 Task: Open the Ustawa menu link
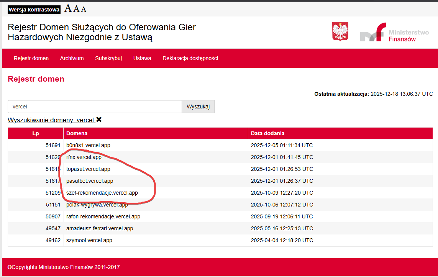tap(142, 58)
